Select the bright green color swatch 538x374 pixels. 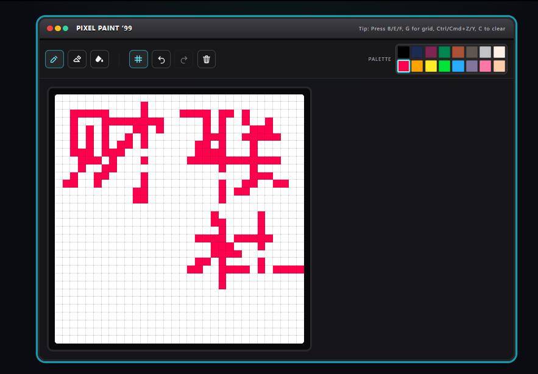click(x=444, y=66)
